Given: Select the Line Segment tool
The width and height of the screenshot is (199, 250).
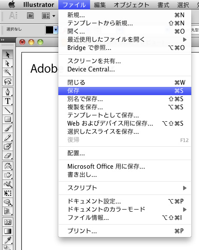Looking at the screenshot, I should 8,110.
